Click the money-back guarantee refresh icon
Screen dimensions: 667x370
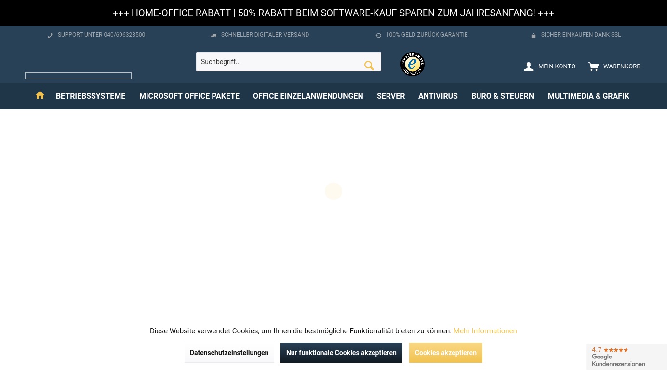[x=378, y=35]
